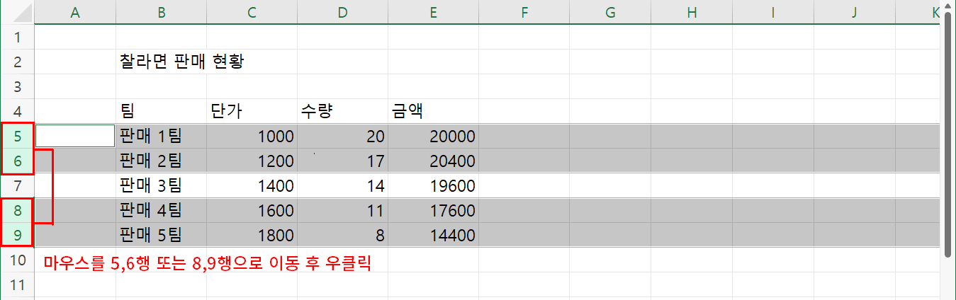Image resolution: width=956 pixels, height=300 pixels.
Task: Click the vertical scrollbar thumb
Action: [x=948, y=133]
